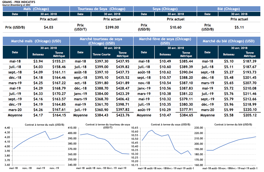Click the $437.95 soy meal mai-18 value
The width and height of the screenshot is (264, 172).
click(x=123, y=61)
